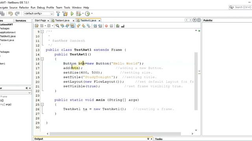This screenshot has height=141, width=252.
Task: Click Find Selection magnifier icon in editor toolbar
Action: [57, 26]
